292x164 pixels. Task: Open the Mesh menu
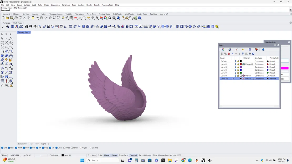47,5
